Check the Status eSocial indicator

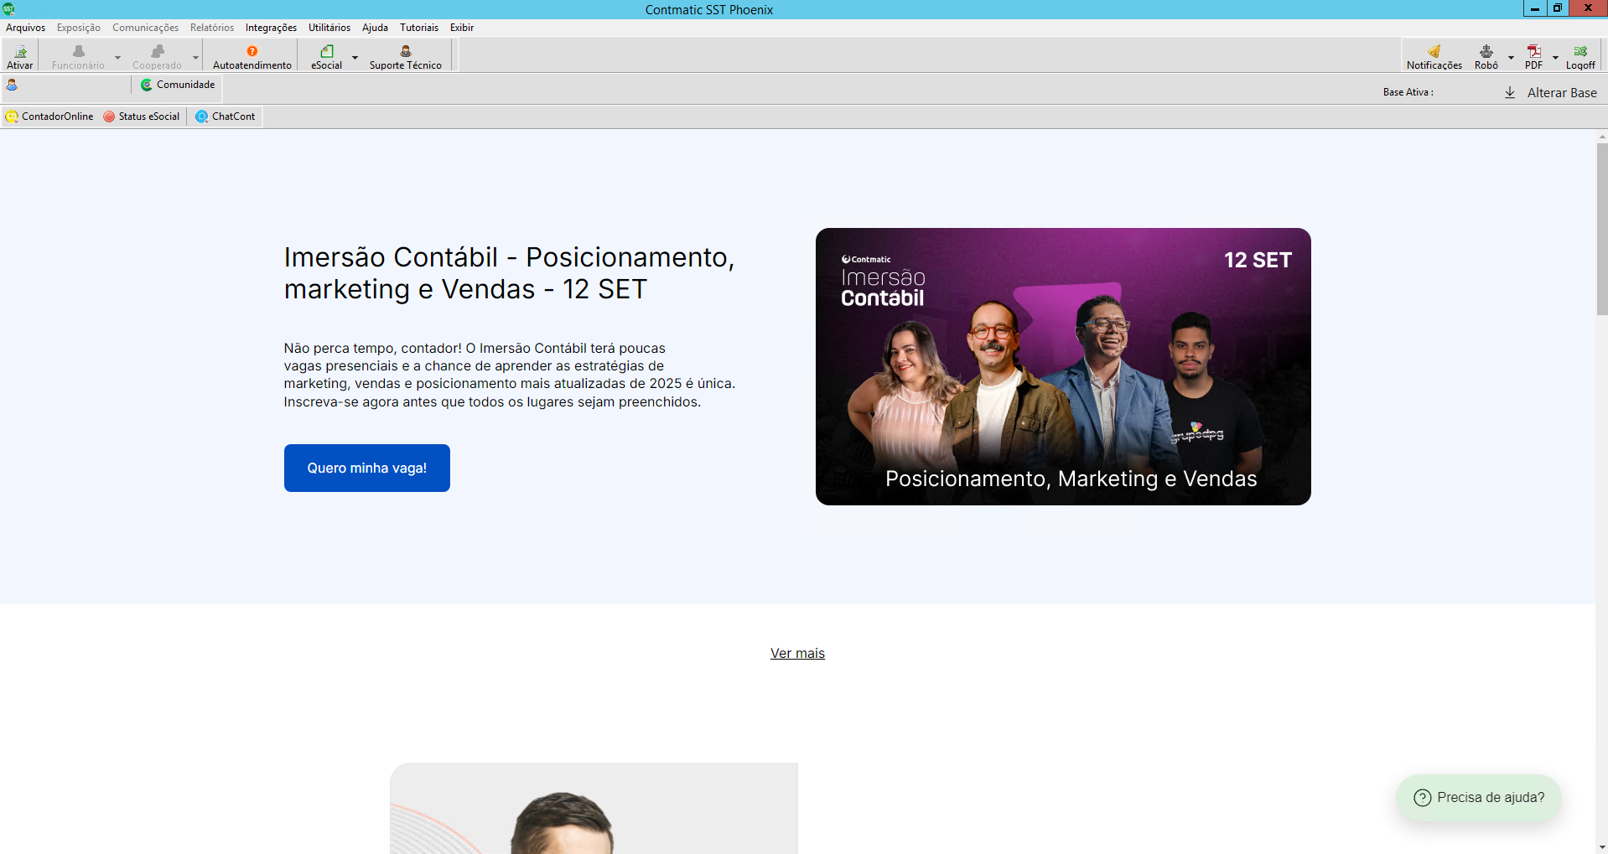click(x=142, y=116)
